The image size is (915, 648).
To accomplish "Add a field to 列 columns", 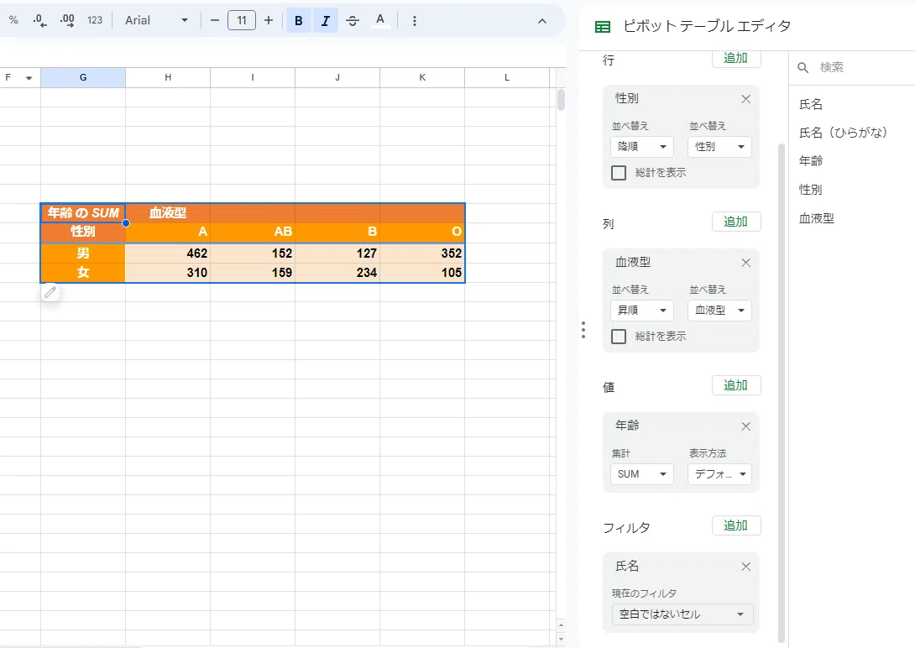I will 736,222.
